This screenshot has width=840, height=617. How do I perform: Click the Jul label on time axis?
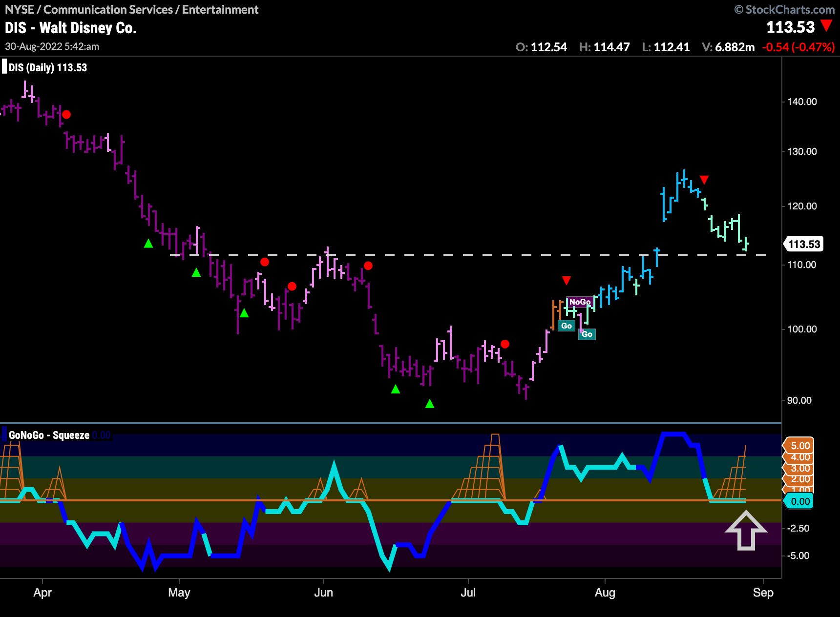(468, 593)
